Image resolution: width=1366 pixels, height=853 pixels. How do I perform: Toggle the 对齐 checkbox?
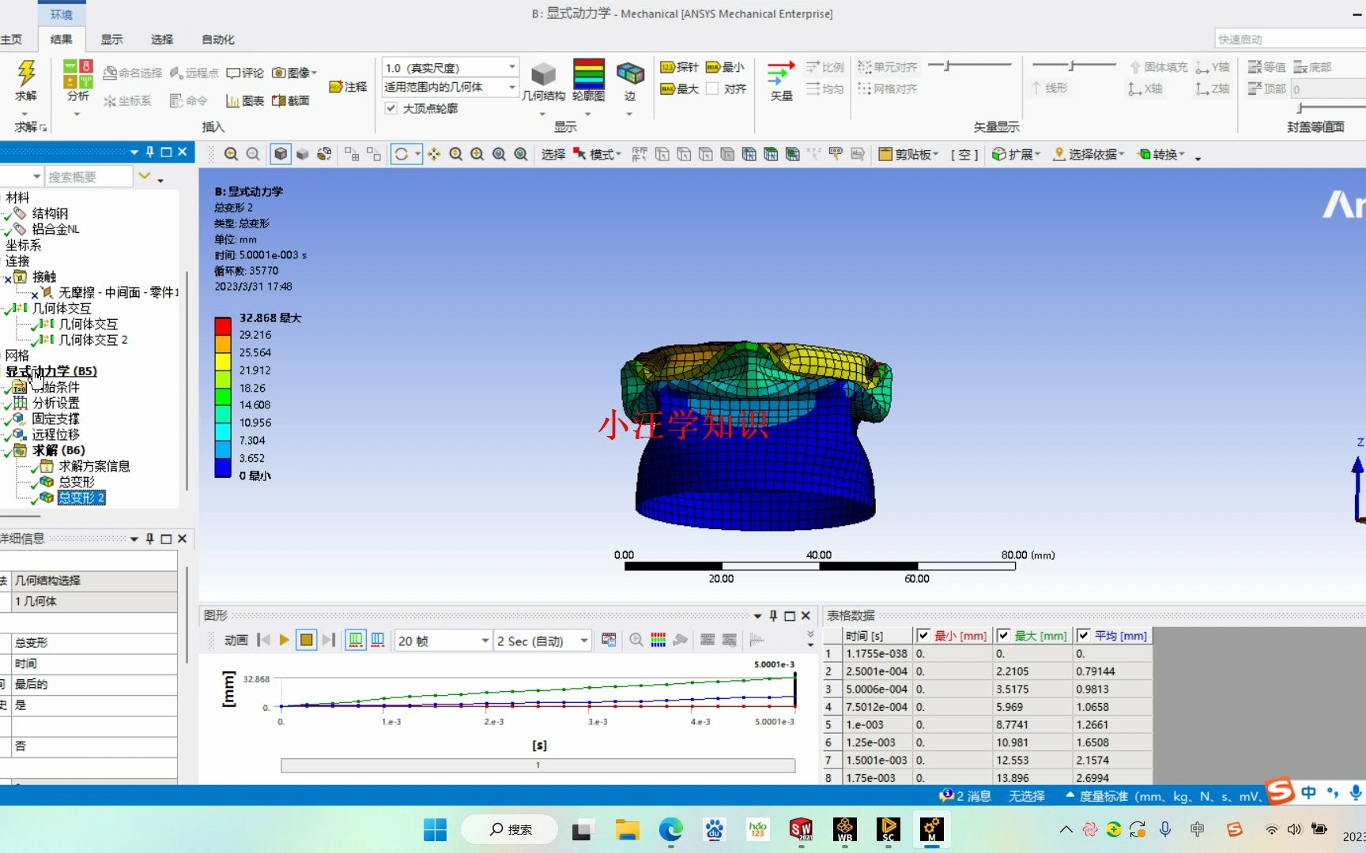pyautogui.click(x=711, y=88)
